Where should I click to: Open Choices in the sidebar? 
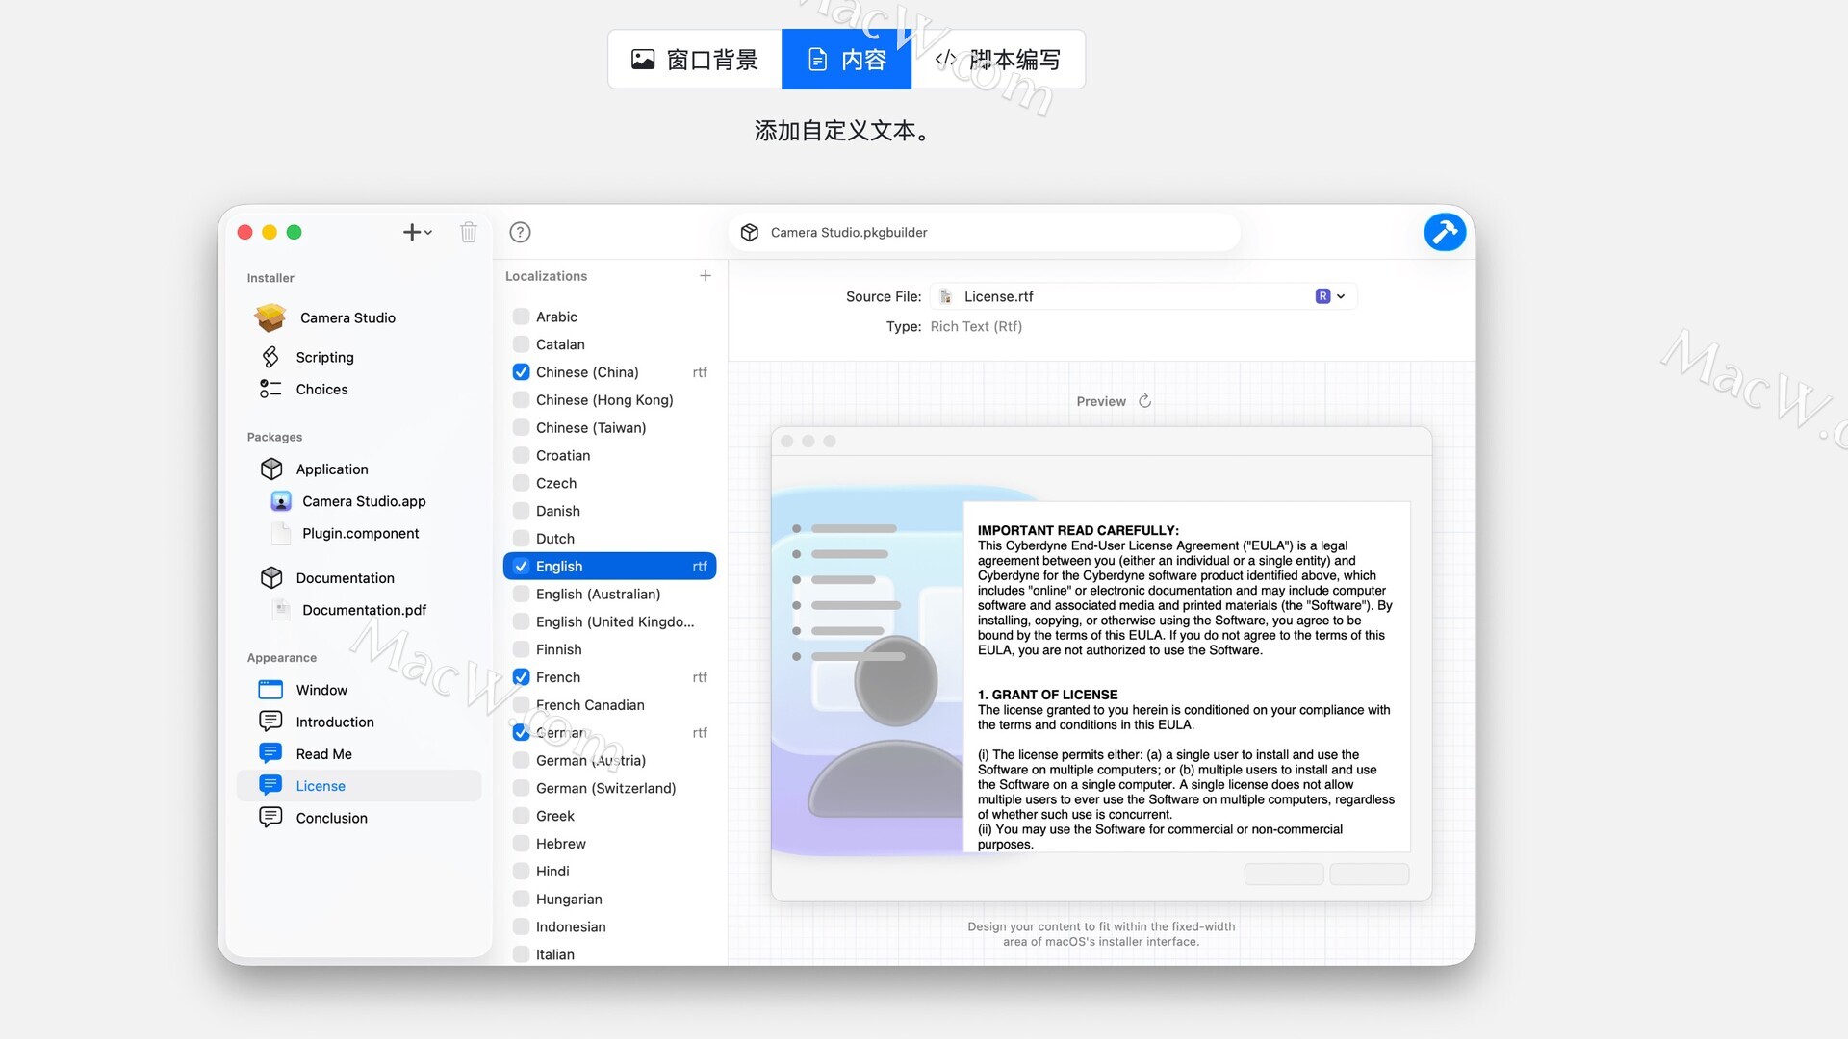coord(321,389)
